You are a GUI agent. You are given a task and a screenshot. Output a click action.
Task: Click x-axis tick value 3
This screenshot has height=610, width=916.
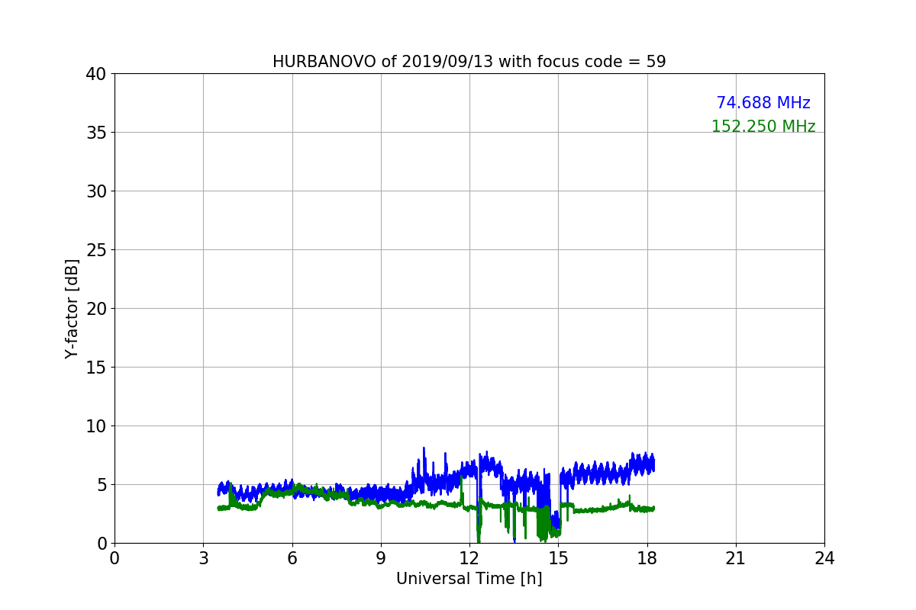tap(203, 558)
